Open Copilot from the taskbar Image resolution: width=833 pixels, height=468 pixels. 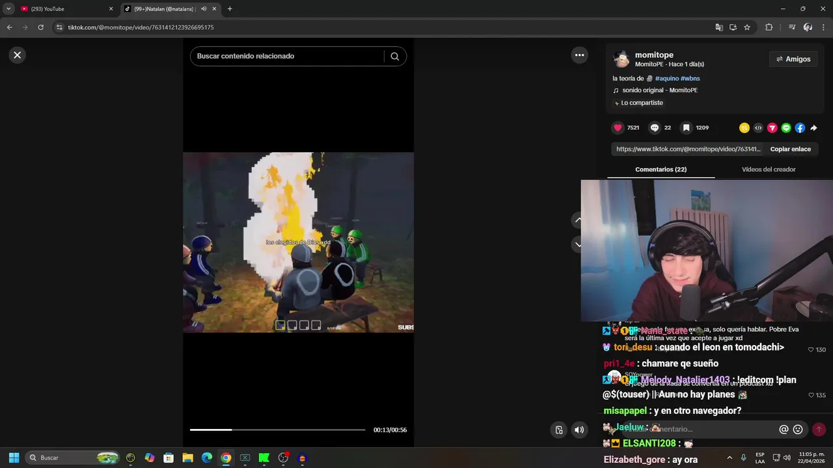pos(150,458)
